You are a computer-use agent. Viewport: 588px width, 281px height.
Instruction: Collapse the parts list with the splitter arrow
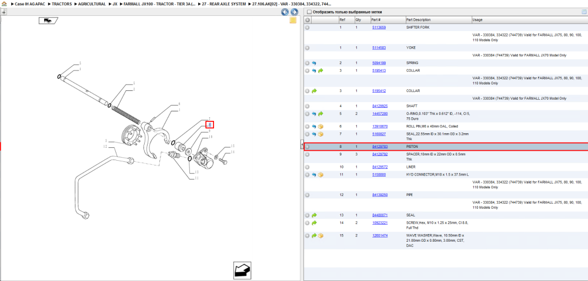click(x=302, y=145)
